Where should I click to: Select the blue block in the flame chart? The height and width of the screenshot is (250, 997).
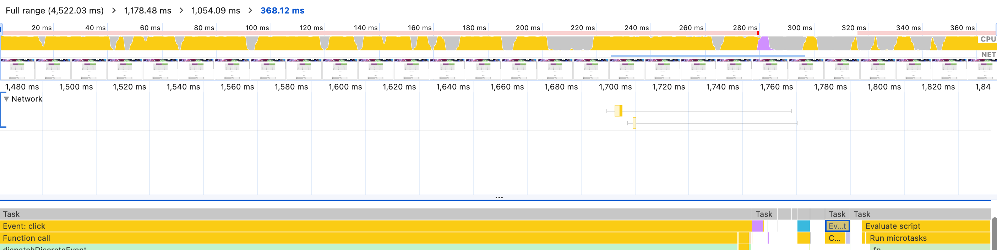point(803,226)
